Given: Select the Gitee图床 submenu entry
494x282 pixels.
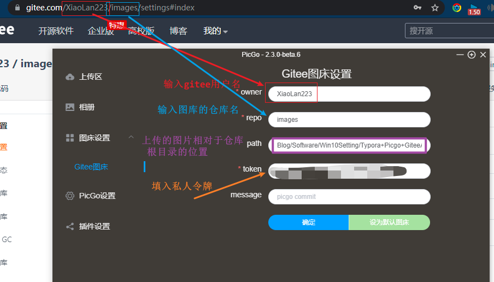Looking at the screenshot, I should tap(91, 167).
